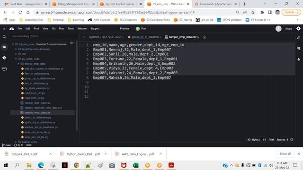The image size is (303, 170).
Task: Close the sample_emp_data.csv tab
Action: tap(198, 37)
